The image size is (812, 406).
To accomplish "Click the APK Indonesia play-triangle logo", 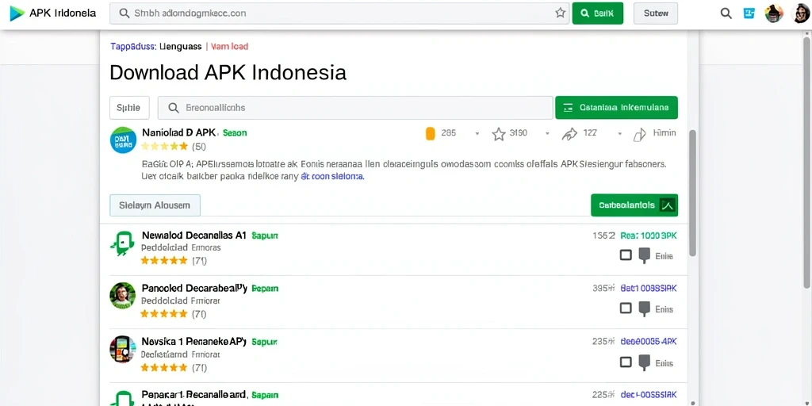I will [x=17, y=13].
